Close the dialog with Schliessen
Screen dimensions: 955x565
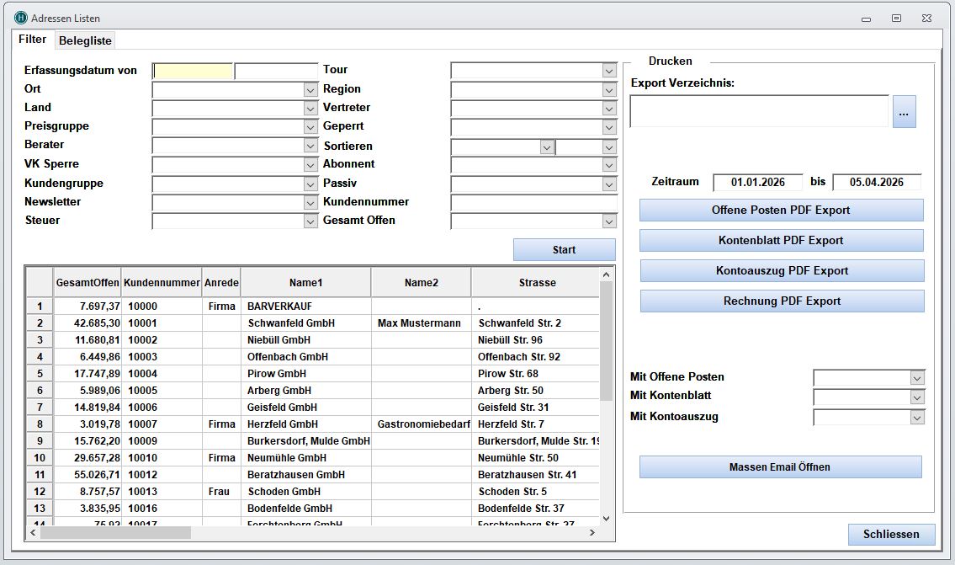891,534
